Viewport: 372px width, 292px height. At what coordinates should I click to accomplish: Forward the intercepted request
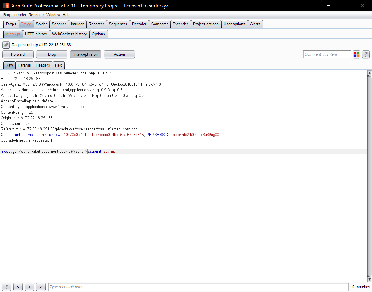coord(18,54)
